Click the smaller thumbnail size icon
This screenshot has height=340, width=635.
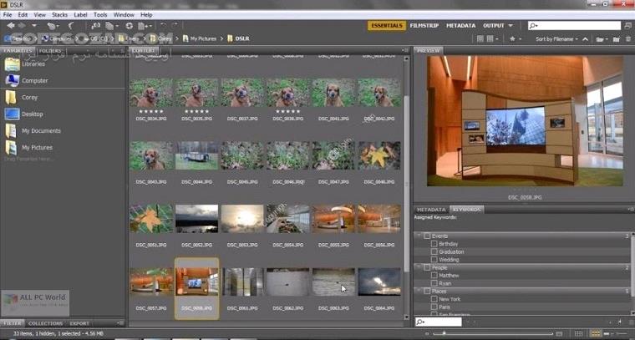(x=426, y=334)
